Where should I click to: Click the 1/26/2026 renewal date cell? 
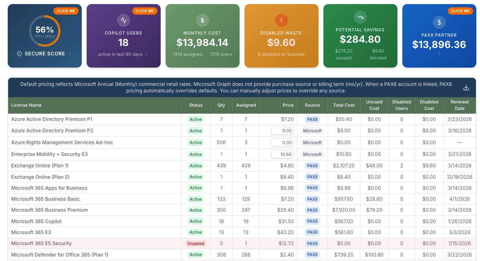point(460,222)
